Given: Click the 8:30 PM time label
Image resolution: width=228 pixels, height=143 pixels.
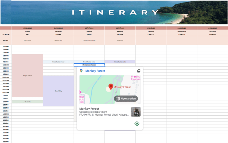Looking at the screenshot, I should [x=6, y=142].
